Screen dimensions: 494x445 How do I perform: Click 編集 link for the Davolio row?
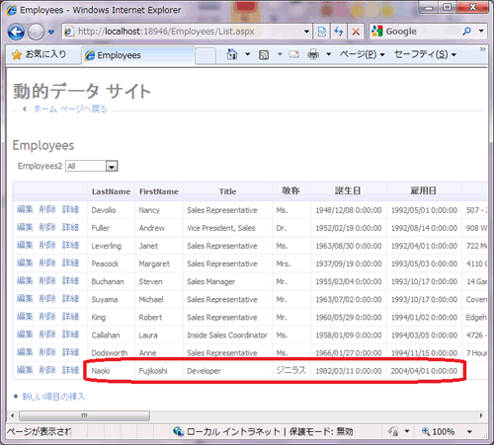25,209
